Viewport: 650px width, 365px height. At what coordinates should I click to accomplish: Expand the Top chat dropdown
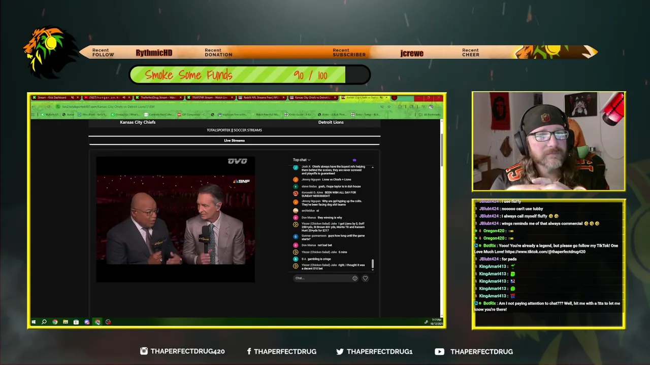(301, 160)
